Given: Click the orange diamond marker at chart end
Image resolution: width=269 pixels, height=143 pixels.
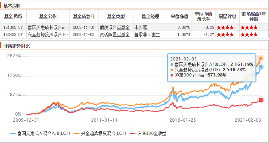Looking at the screenshot, I should click(x=261, y=58).
